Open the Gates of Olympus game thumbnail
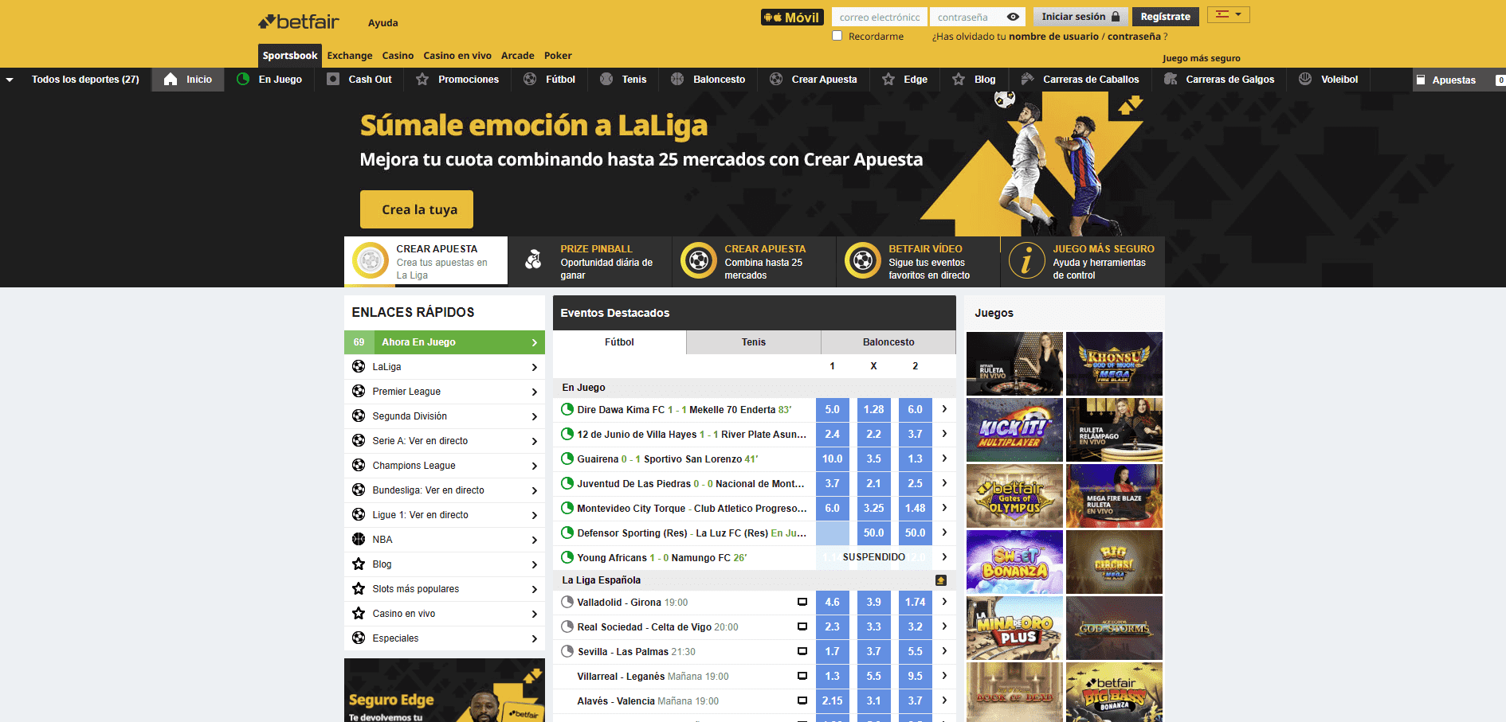1506x722 pixels. click(1014, 496)
